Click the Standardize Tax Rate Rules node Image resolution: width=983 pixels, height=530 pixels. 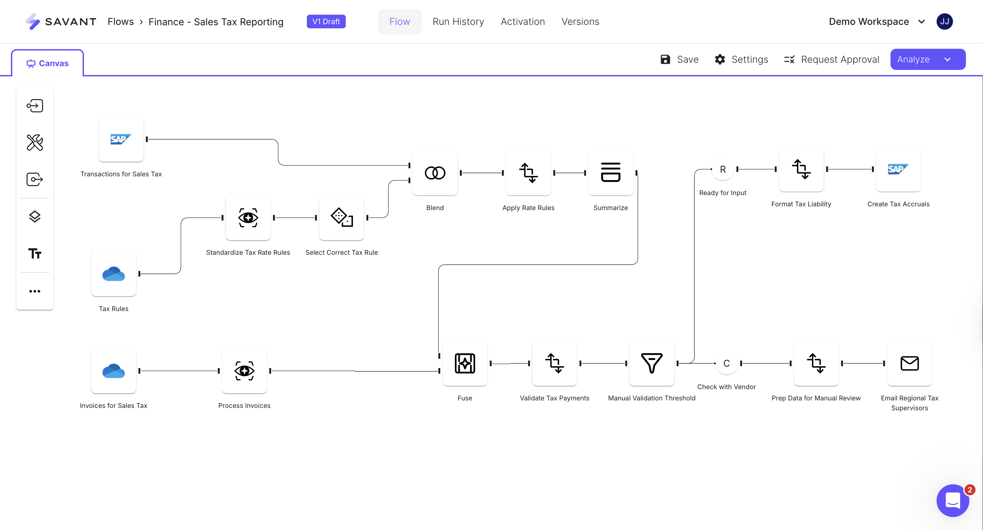point(248,218)
